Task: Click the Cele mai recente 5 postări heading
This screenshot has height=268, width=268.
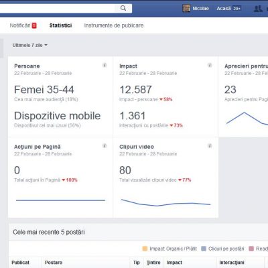Action: 49,232
